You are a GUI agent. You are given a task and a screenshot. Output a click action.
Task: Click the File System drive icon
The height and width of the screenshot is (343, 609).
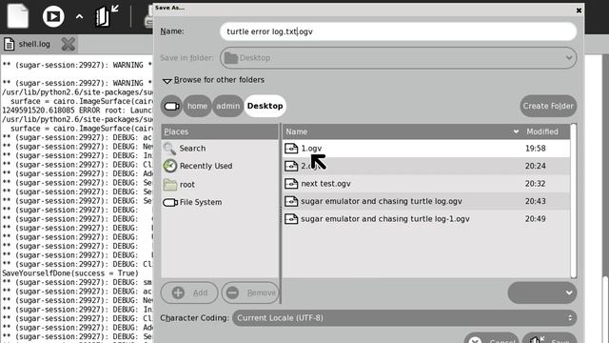170,202
